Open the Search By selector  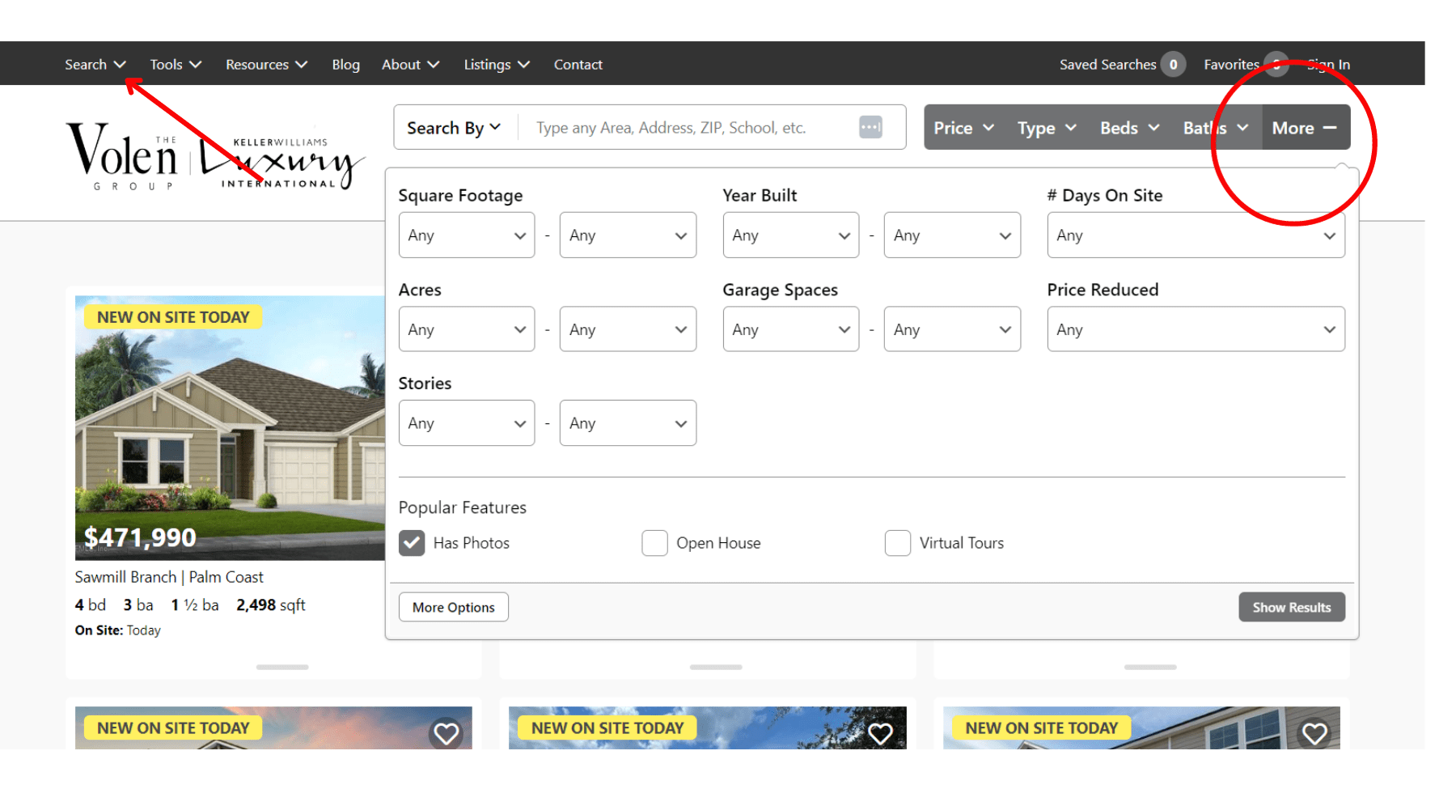(x=454, y=128)
